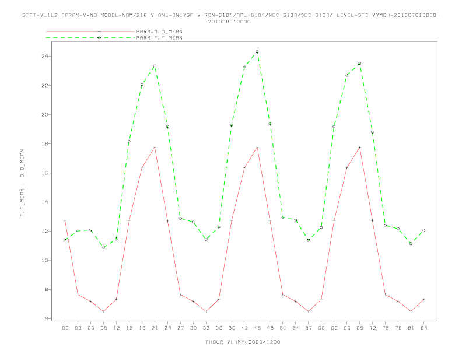The width and height of the screenshot is (462, 357).
Task: Click x-axis tick label 06
Action: (91, 328)
